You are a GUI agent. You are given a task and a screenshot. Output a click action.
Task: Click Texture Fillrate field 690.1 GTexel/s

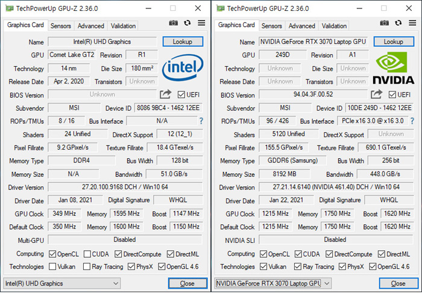386,147
